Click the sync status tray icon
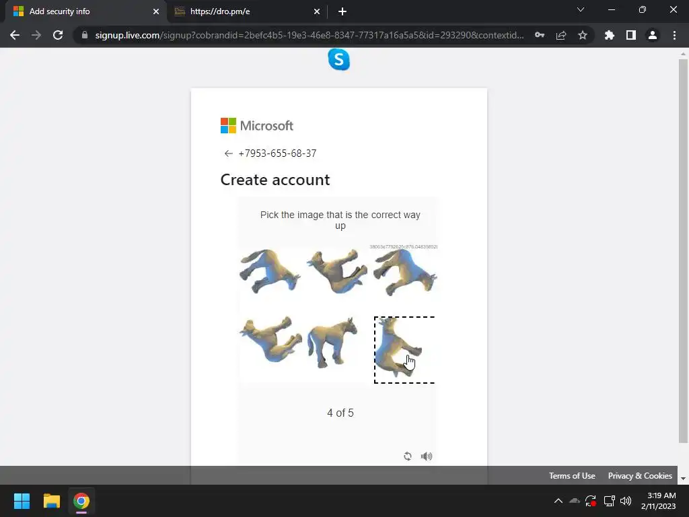689x517 pixels. (591, 501)
